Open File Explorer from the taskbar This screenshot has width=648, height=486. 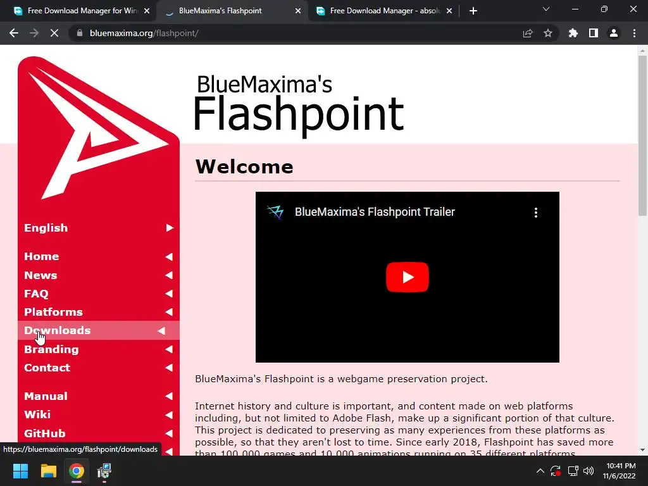pyautogui.click(x=48, y=471)
